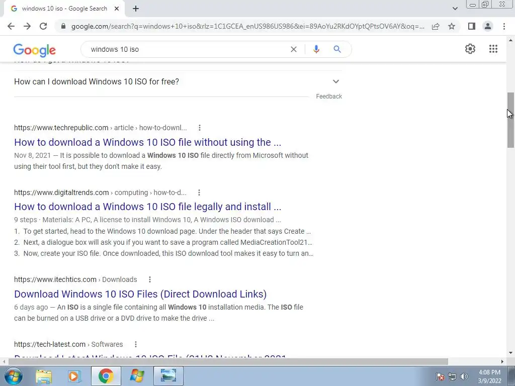Open 'Download Windows 10 ISO Files (Direct Download Links)'

pyautogui.click(x=140, y=294)
